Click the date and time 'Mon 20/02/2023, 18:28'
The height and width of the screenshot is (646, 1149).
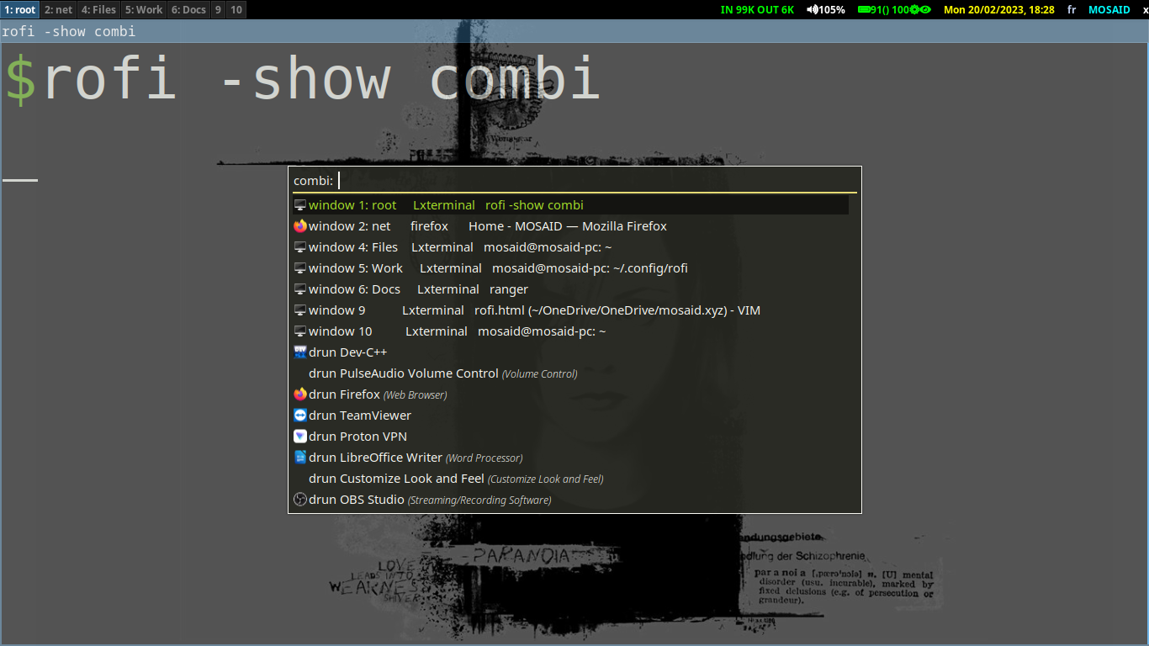(999, 10)
